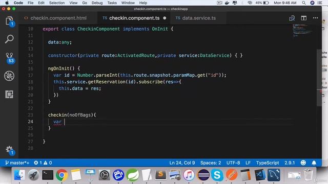Click the Docker whale icon in the menu bar
Viewport: 328px width, 184px height.
point(227,3)
